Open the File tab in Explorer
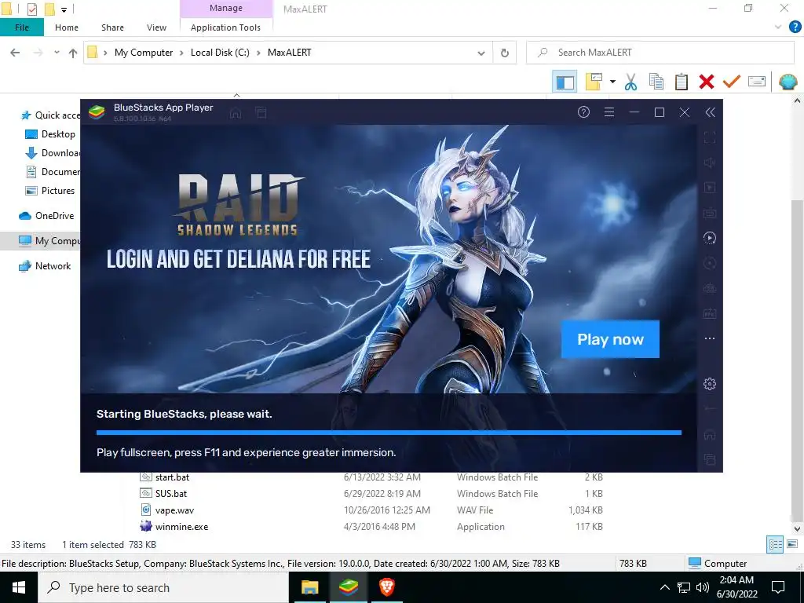 click(x=21, y=27)
